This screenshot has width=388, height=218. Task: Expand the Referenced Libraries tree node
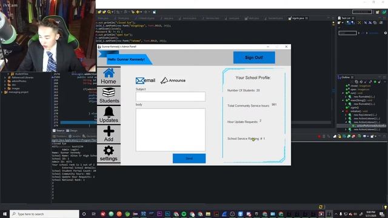coord(5,78)
